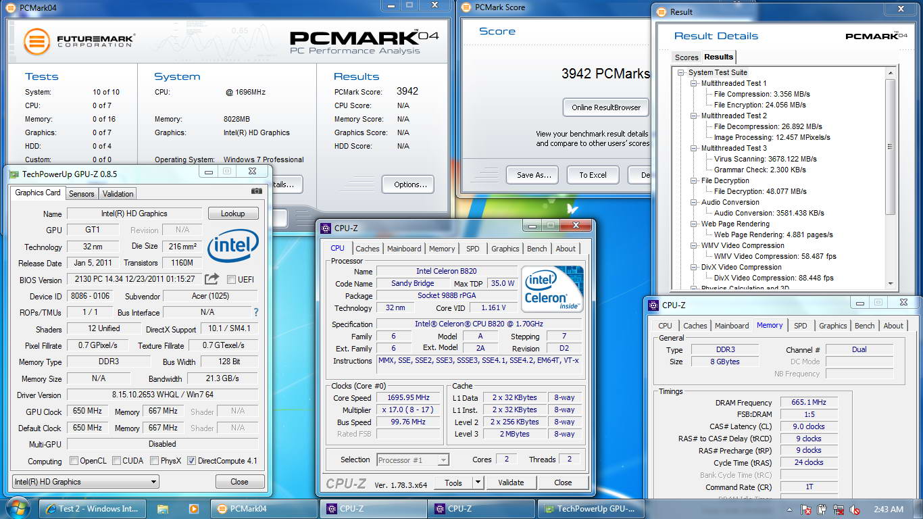Click the Lookup button in GPU-Z
Viewport: 923px width, 519px height.
coord(233,214)
